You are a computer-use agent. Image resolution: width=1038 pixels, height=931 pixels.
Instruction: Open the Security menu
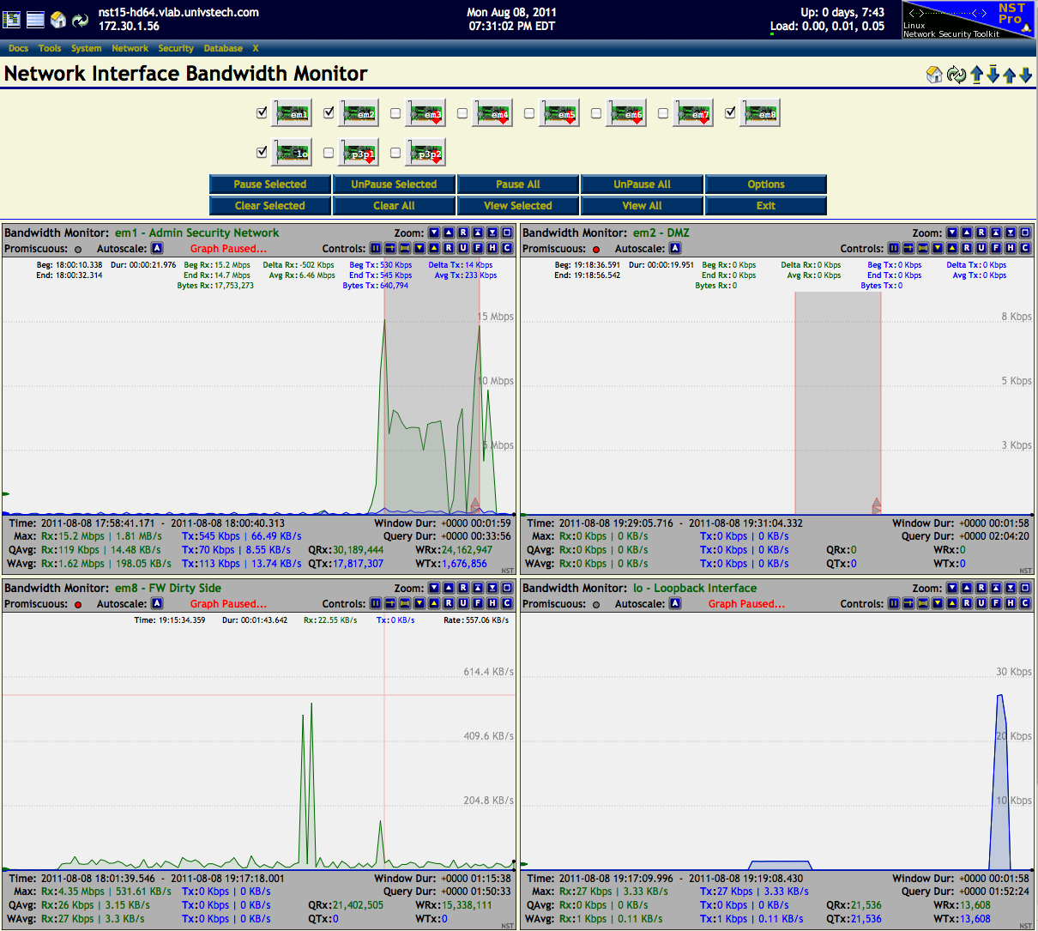(176, 48)
